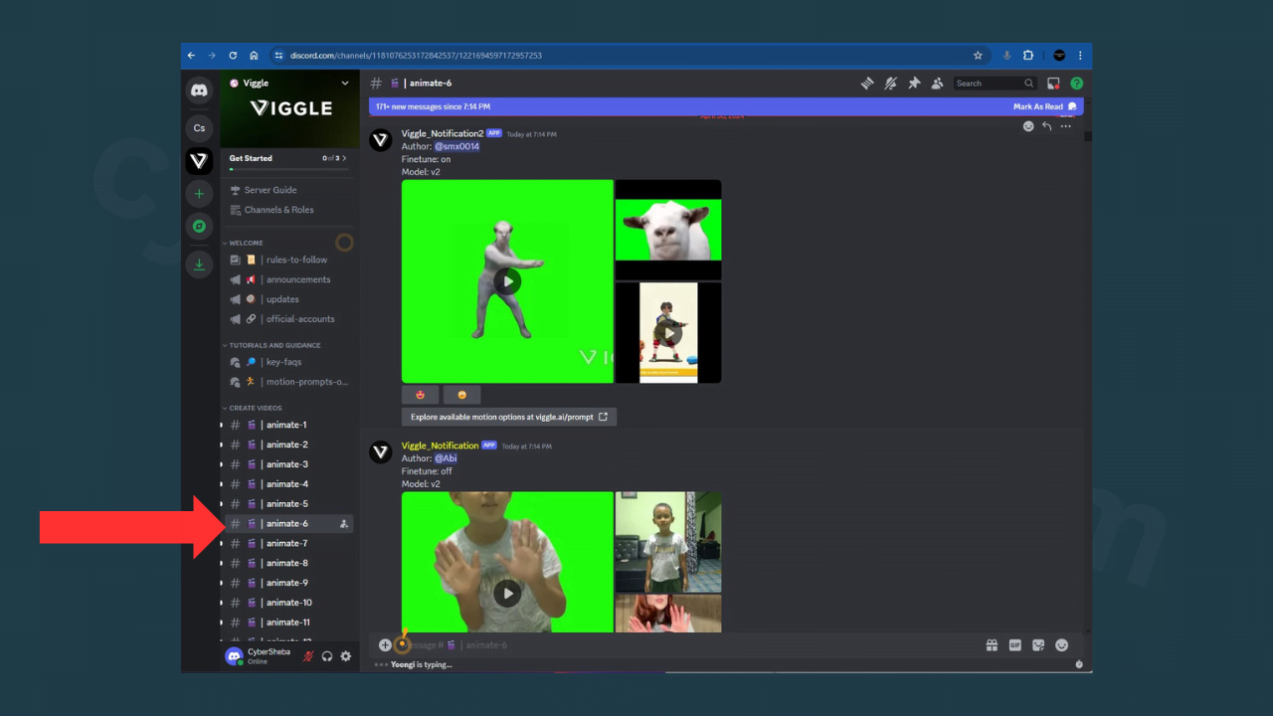Click in the channel search field

click(995, 84)
